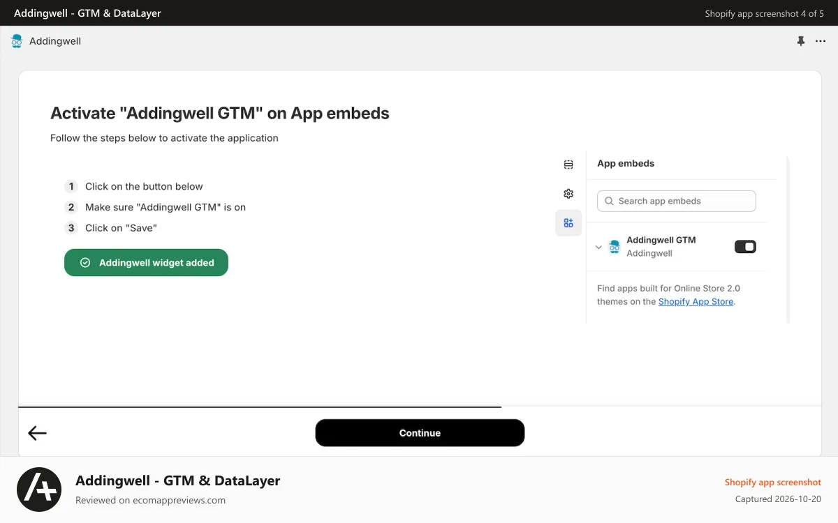
Task: Click the "Shopify app screenshot 4 of 5" label
Action: point(764,13)
